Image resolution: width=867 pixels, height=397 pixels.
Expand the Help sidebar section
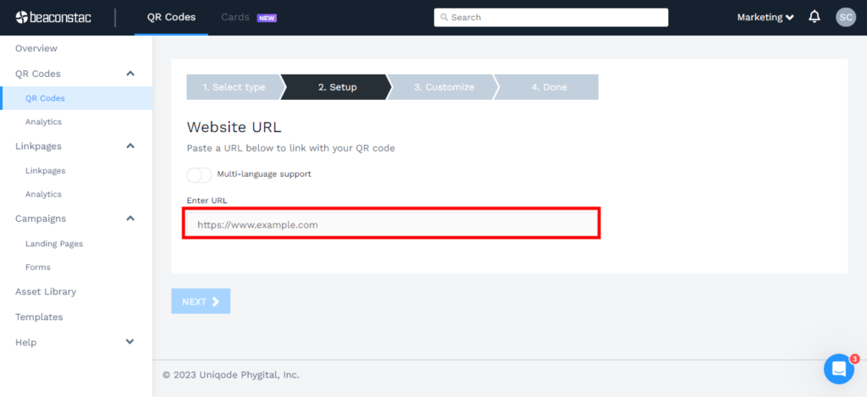click(130, 342)
